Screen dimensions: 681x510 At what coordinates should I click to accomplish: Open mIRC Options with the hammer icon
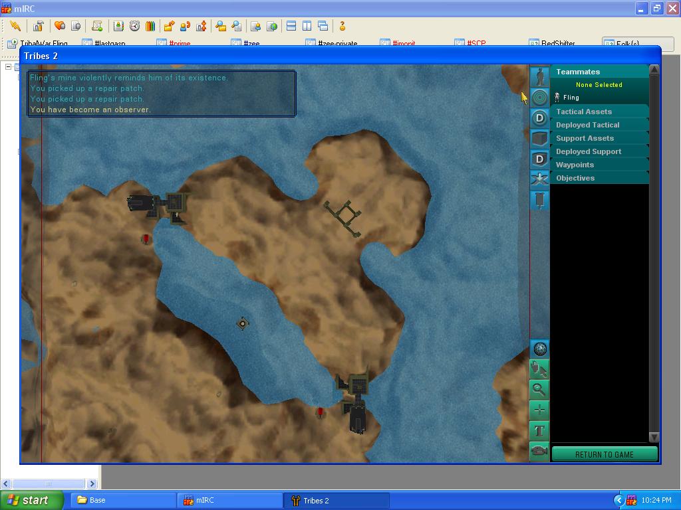click(38, 26)
